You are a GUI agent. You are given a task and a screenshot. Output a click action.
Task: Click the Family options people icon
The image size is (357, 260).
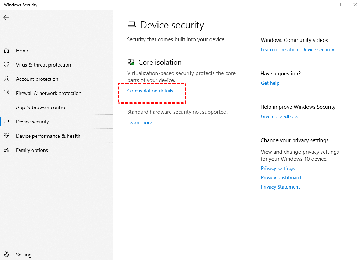tap(6, 150)
